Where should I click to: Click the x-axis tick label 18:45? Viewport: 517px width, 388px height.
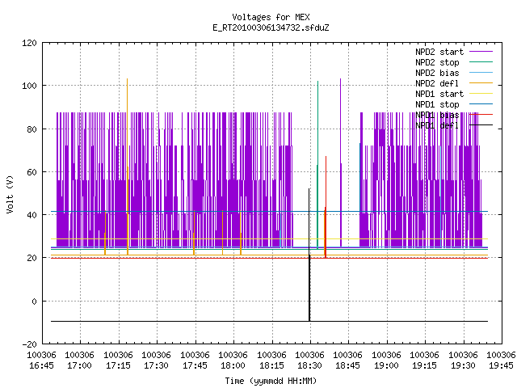pyautogui.click(x=348, y=365)
